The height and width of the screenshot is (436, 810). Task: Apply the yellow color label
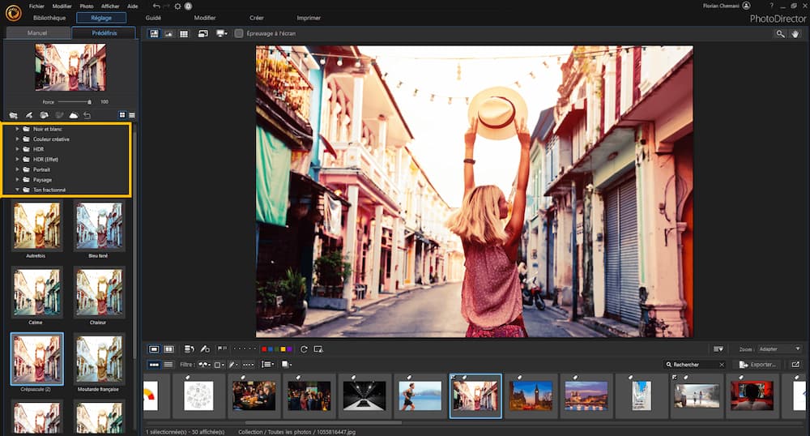click(x=283, y=349)
